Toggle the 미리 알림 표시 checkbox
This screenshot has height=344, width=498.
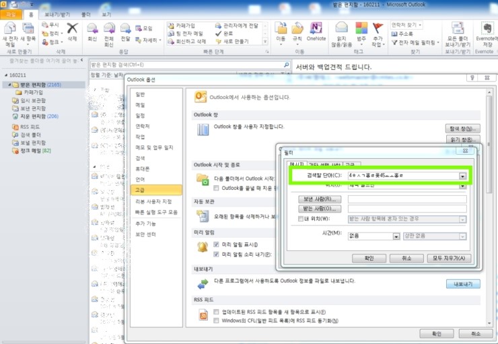(216, 244)
